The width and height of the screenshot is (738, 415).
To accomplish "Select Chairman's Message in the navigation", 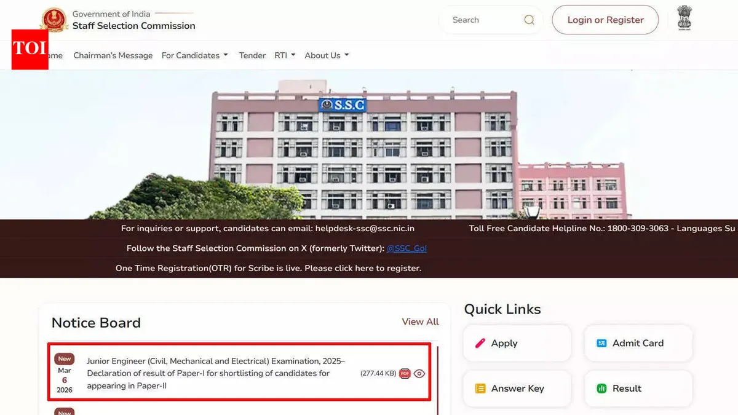I will tap(113, 55).
